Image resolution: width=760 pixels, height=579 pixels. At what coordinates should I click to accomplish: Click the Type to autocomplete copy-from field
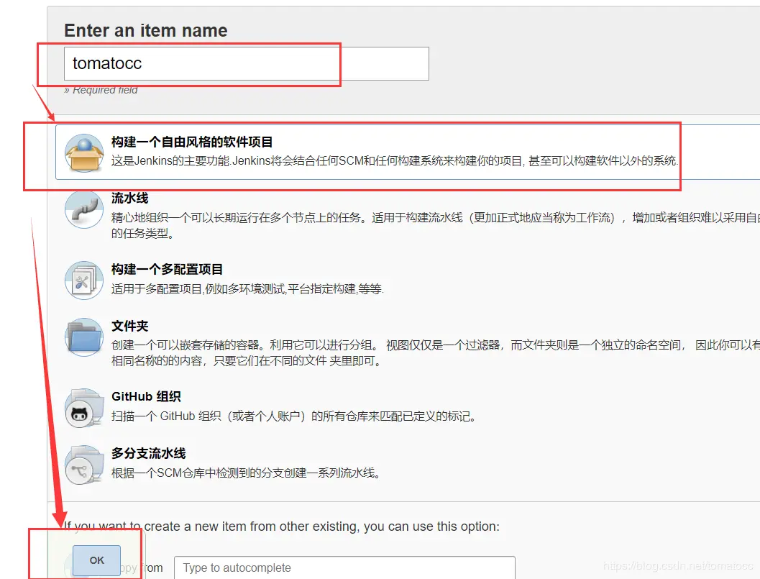pos(344,567)
